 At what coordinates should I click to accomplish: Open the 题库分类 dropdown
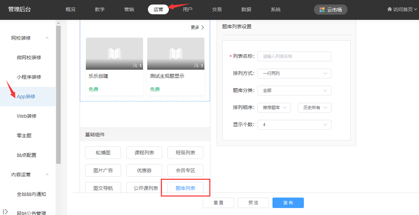(294, 90)
